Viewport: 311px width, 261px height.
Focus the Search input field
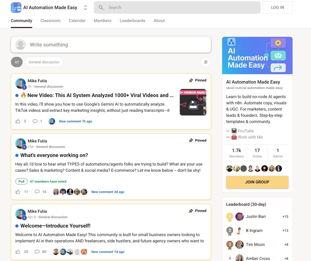point(177,8)
